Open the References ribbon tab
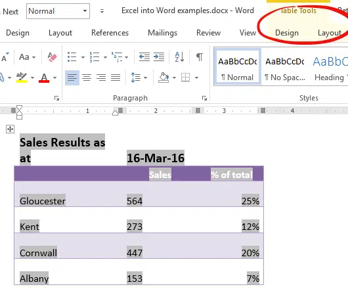This screenshot has height=293, width=348. [x=110, y=33]
